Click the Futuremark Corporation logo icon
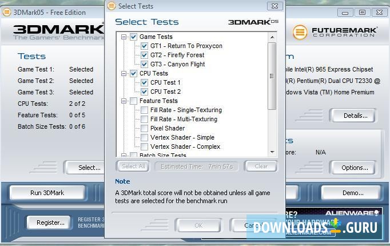This screenshot has width=390, height=246. coord(300,33)
